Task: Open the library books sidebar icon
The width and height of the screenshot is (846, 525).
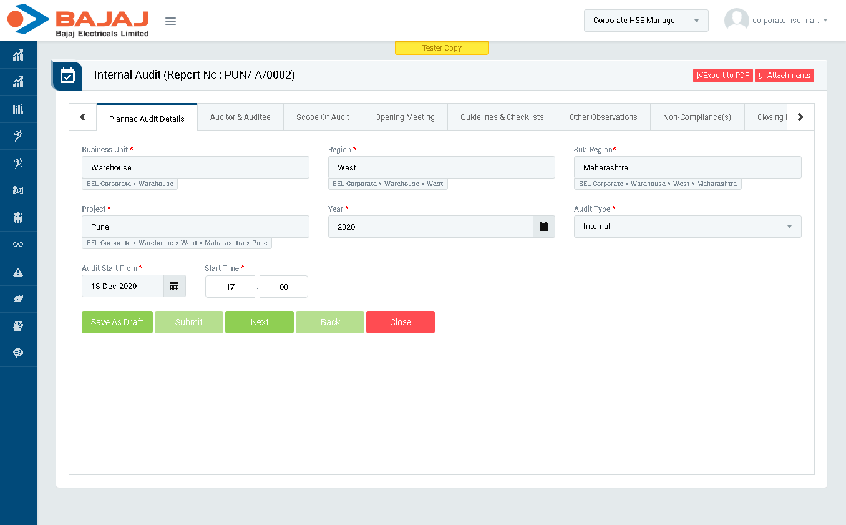Action: click(x=18, y=109)
